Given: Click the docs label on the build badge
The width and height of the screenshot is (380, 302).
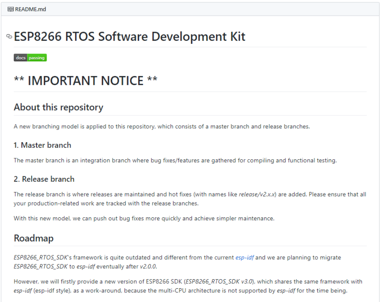Looking at the screenshot, I should click(19, 58).
